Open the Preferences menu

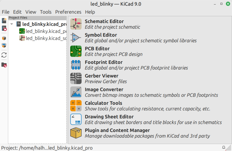[68, 12]
